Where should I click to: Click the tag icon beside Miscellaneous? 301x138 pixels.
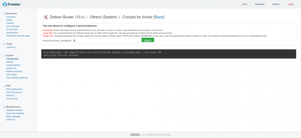(4, 107)
